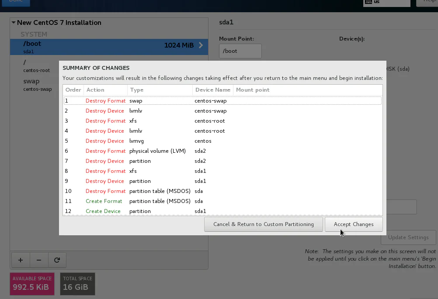Select row 12 Create Device partition sda1
Viewport: 438px width, 299px height.
point(222,211)
